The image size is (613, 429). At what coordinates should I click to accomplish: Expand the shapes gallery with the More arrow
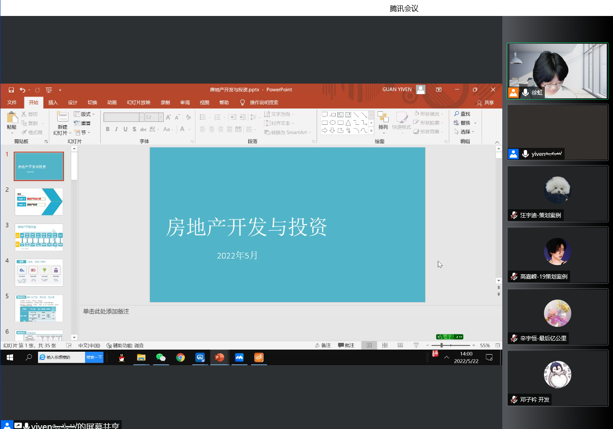(x=372, y=131)
